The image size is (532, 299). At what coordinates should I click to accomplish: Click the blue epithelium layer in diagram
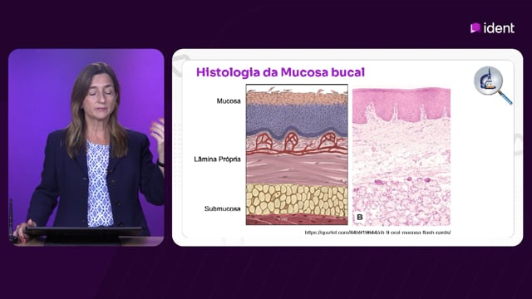coord(297,120)
